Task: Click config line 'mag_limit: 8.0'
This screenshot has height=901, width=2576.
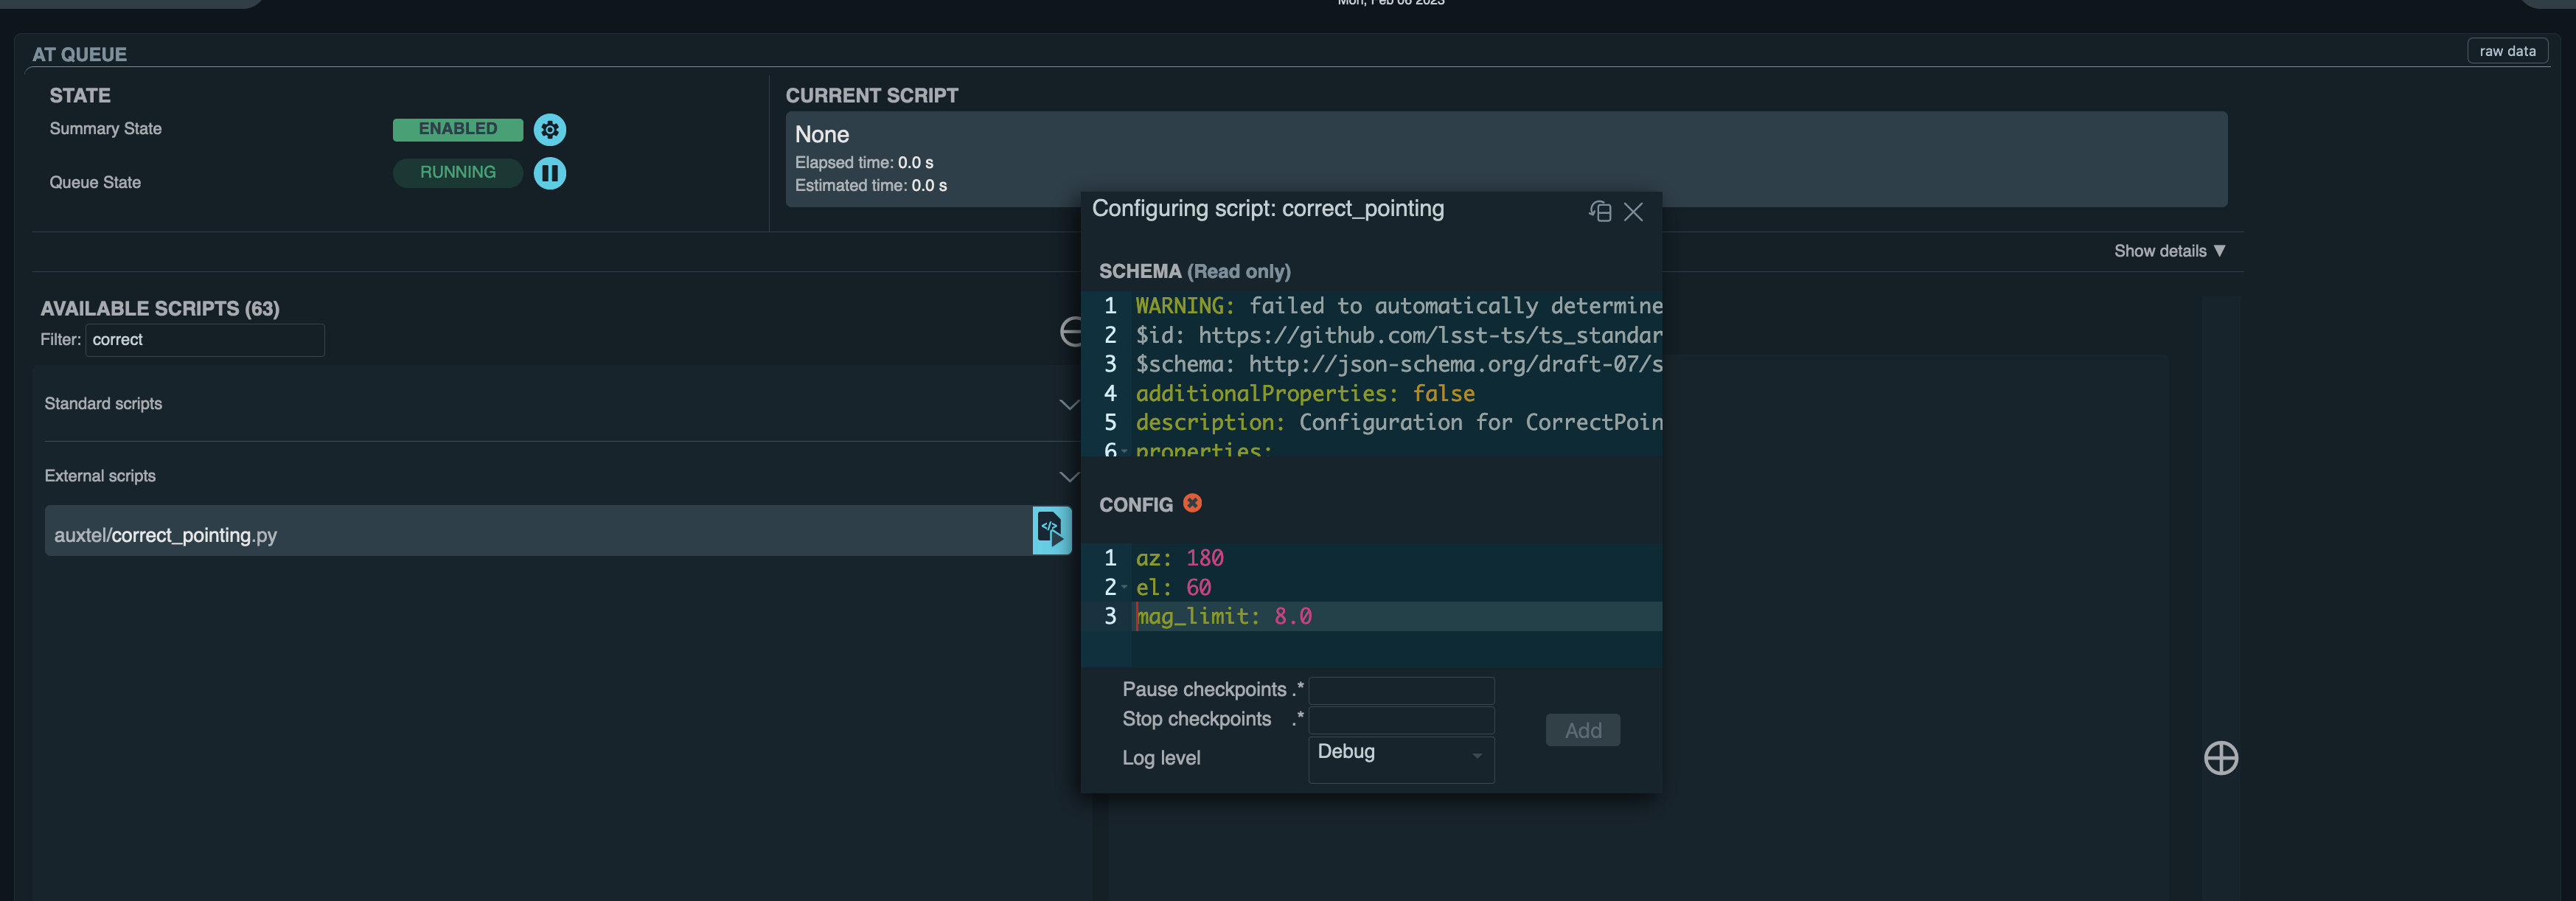Action: click(1223, 616)
